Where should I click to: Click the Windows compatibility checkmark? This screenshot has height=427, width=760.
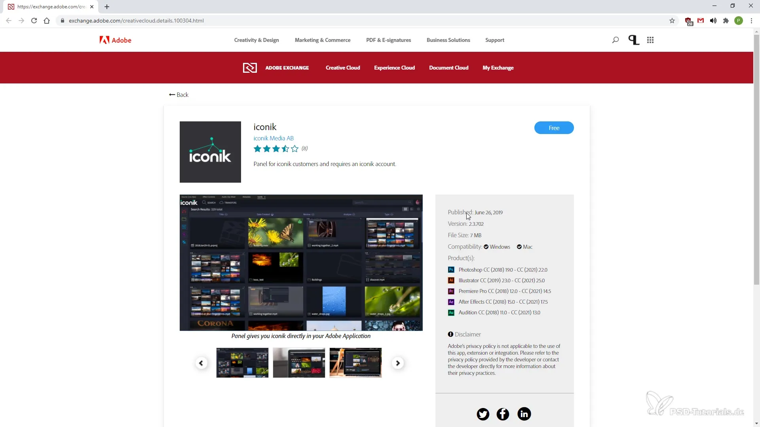(486, 247)
